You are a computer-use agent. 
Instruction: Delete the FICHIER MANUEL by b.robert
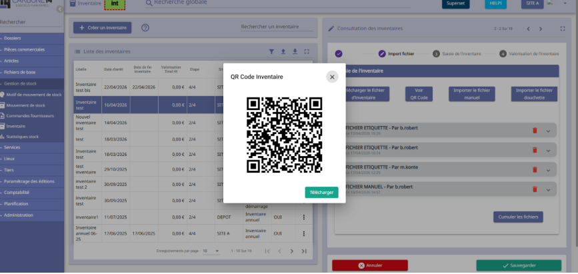[535, 189]
